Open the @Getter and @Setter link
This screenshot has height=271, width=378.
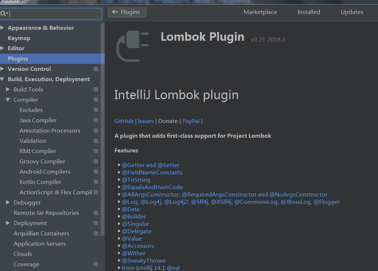coord(151,165)
